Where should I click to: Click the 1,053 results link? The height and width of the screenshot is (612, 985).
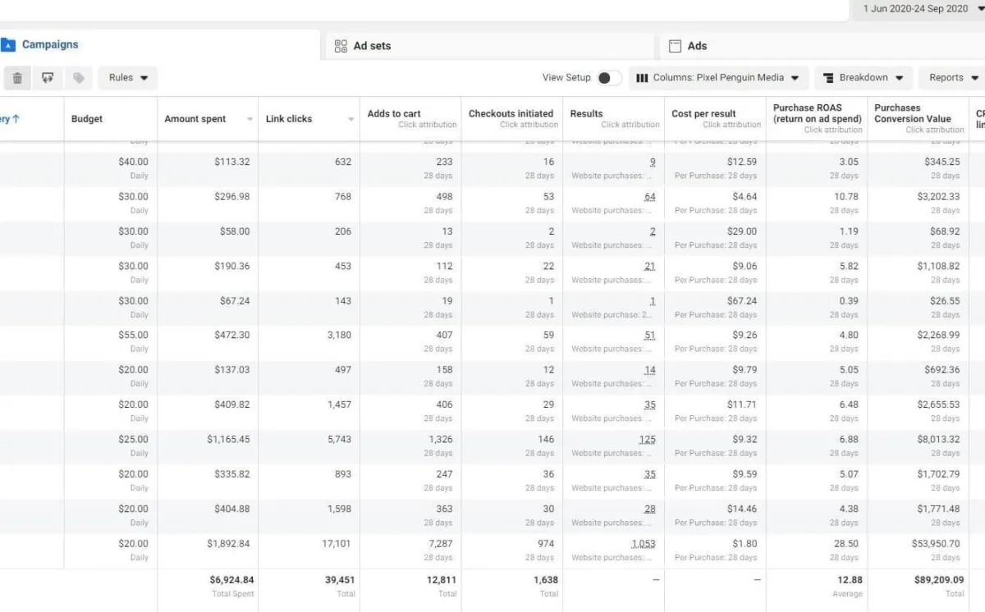644,544
